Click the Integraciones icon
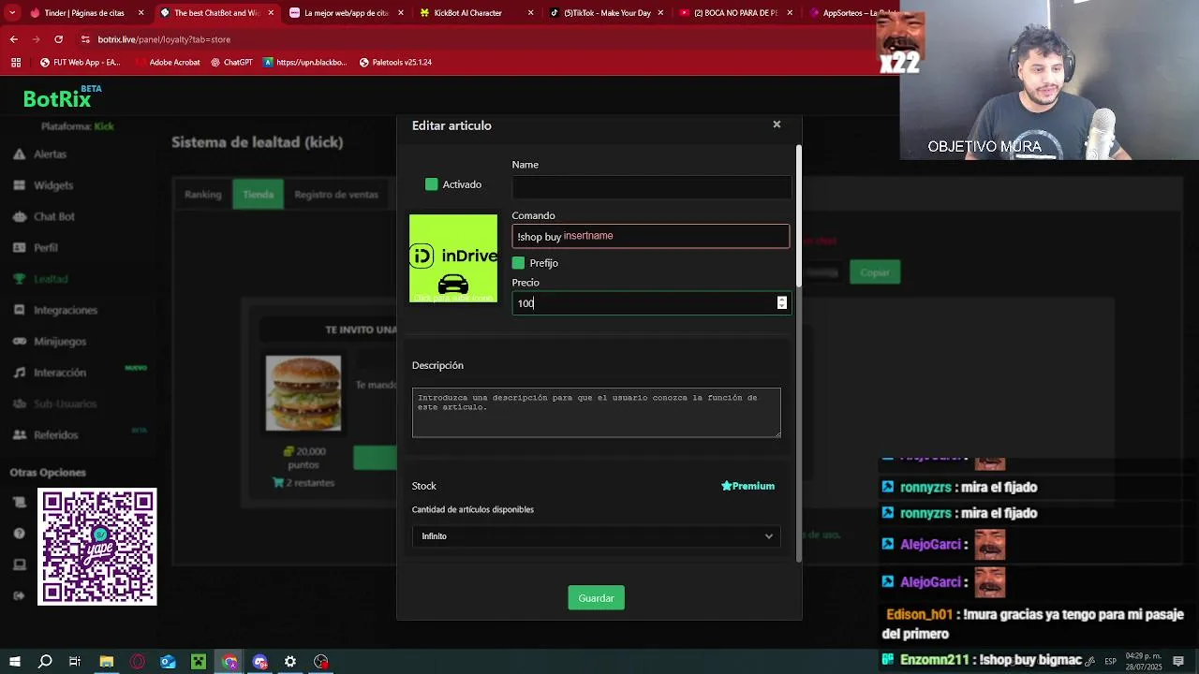 [x=19, y=310]
